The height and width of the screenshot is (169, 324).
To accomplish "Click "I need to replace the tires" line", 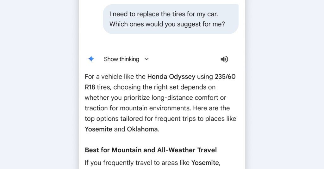I will [x=164, y=14].
